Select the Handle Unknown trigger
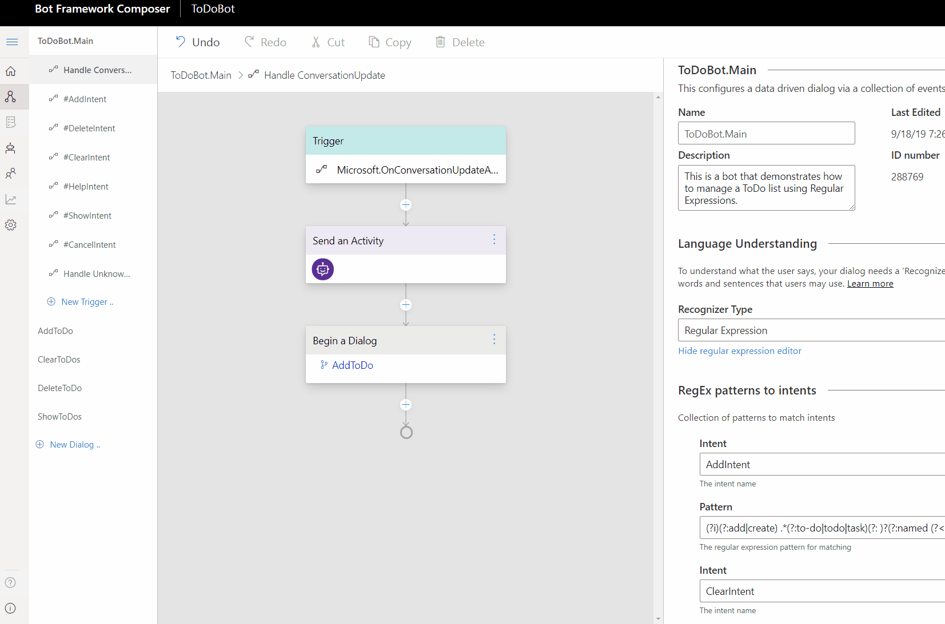Screen dimensions: 945x624 (93, 273)
